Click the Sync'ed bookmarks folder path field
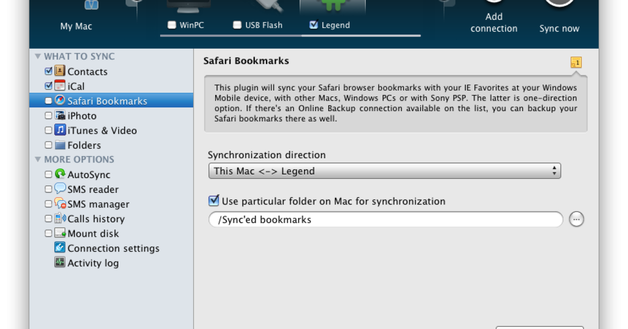The height and width of the screenshot is (329, 628). (385, 220)
